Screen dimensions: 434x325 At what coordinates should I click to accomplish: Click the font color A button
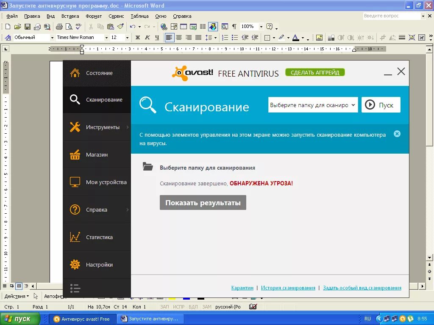click(295, 37)
